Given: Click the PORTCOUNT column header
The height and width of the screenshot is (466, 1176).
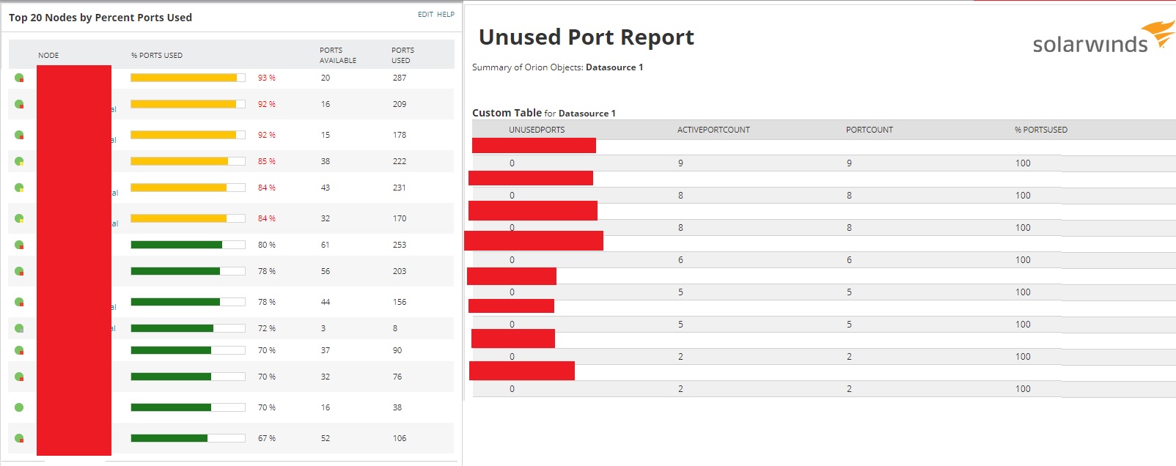Looking at the screenshot, I should coord(870,130).
